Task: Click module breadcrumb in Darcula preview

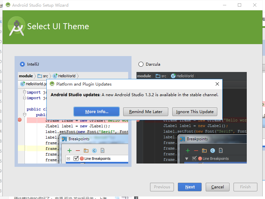Action: [144, 76]
